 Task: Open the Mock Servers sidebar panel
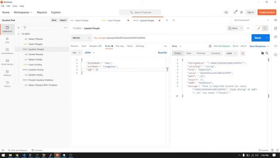pos(7,62)
